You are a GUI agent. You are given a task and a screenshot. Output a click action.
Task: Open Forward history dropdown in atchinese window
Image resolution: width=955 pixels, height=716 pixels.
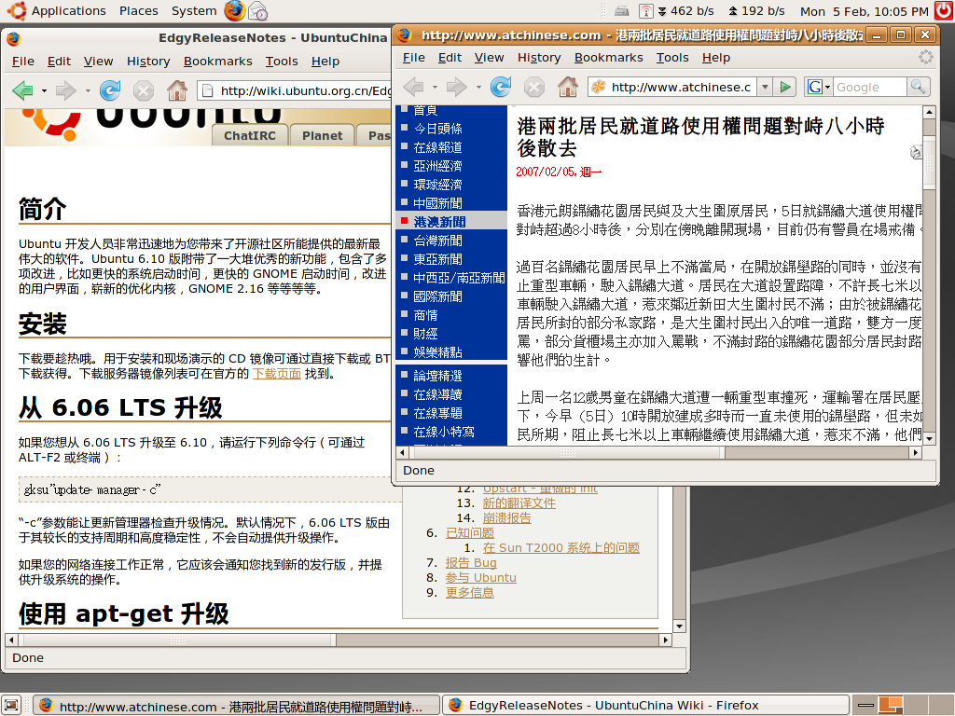478,88
